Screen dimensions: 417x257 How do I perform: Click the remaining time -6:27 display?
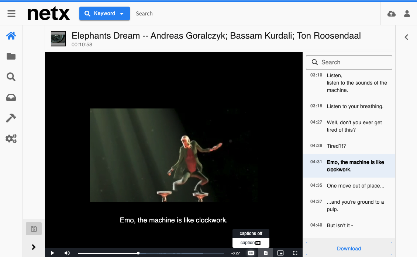pyautogui.click(x=236, y=253)
